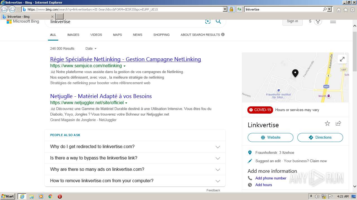This screenshot has height=200, width=357.
Task: Start a visual search with the Bing camera icon
Action: click(208, 21)
